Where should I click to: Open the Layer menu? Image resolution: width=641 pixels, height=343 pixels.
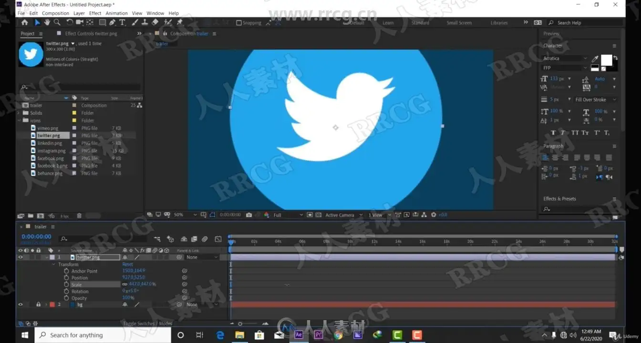click(x=79, y=13)
